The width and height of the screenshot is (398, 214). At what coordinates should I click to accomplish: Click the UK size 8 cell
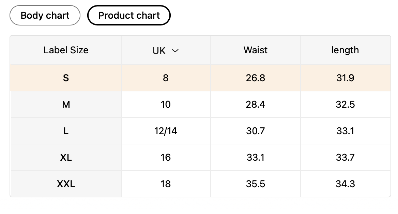pos(166,78)
